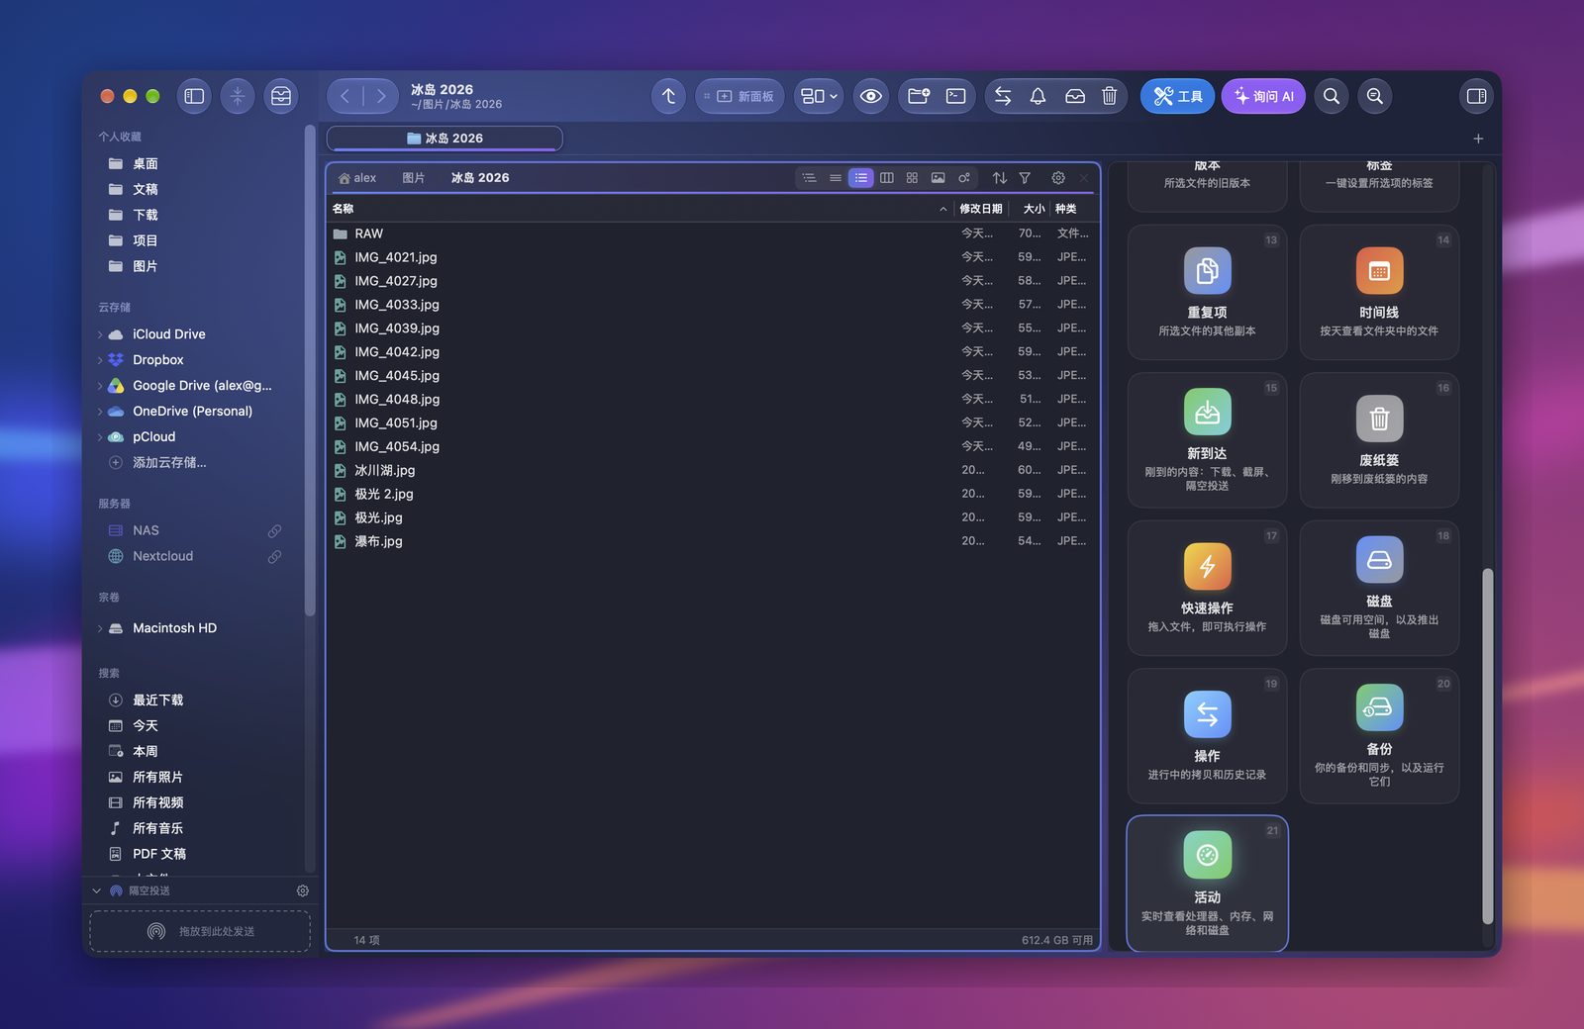Click the notification bell toolbar icon
1584x1029 pixels.
click(x=1038, y=96)
